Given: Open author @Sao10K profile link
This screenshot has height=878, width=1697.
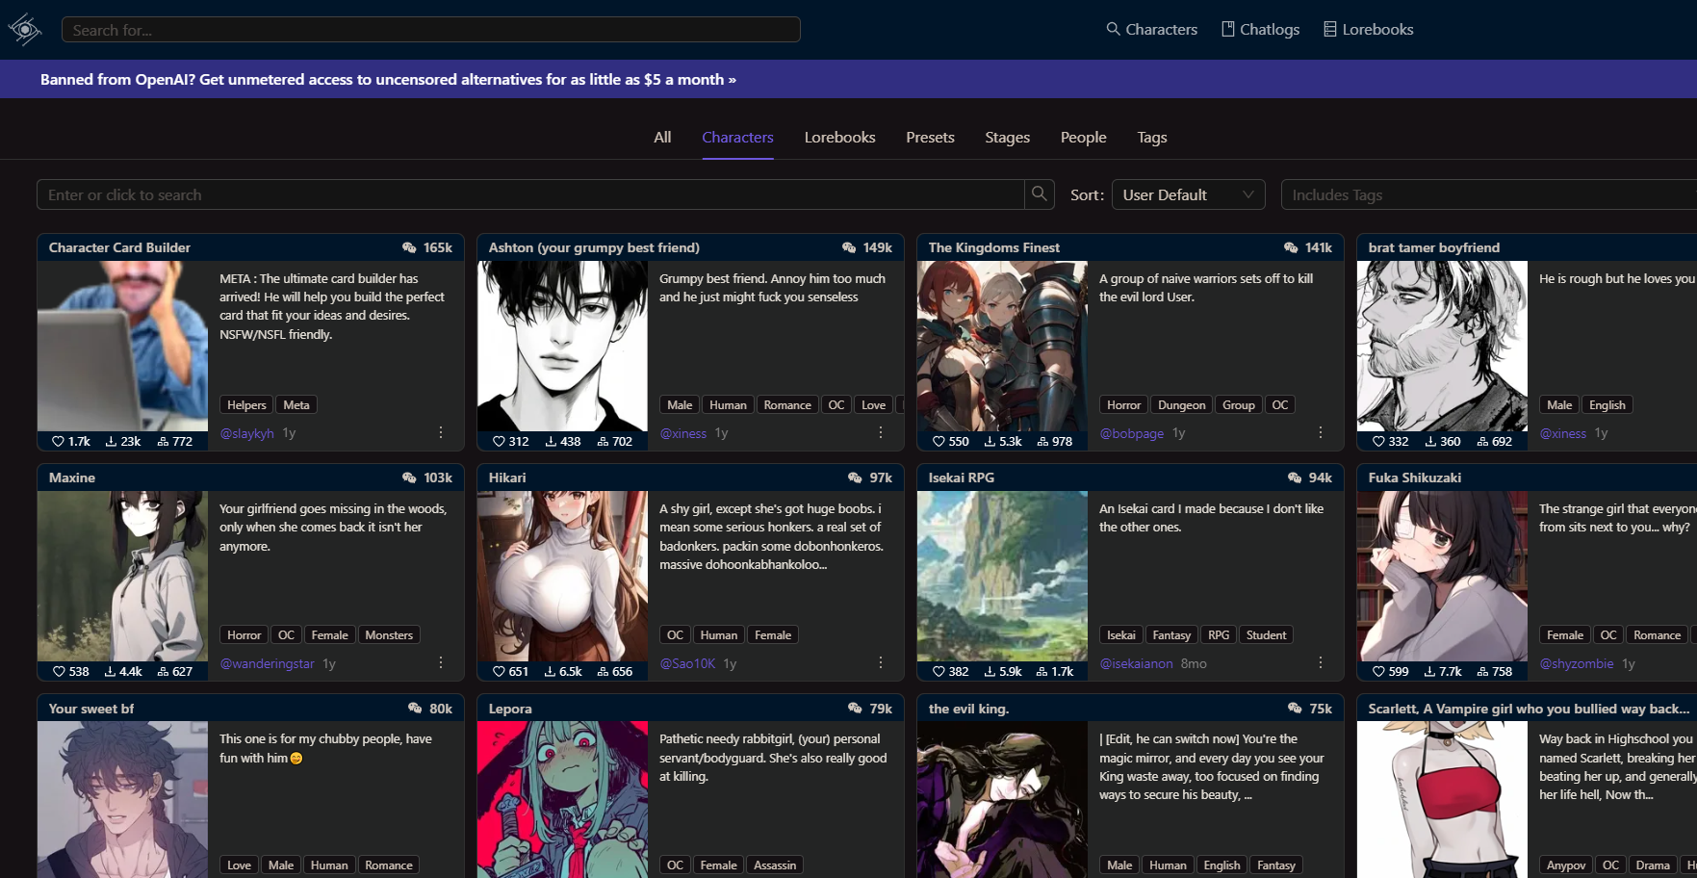Looking at the screenshot, I should 687,664.
